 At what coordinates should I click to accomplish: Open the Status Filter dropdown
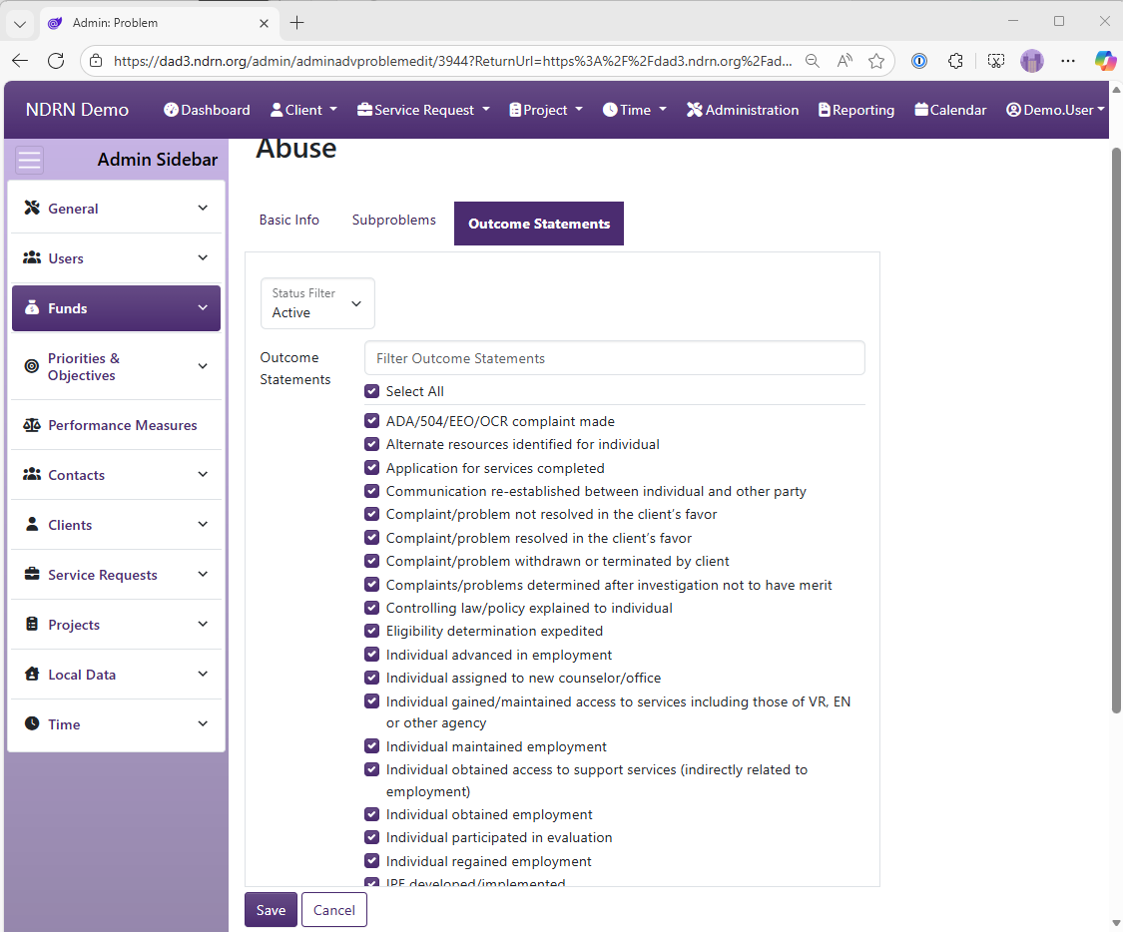317,303
